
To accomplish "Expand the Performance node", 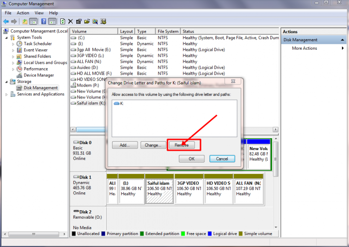I will tap(13, 69).
